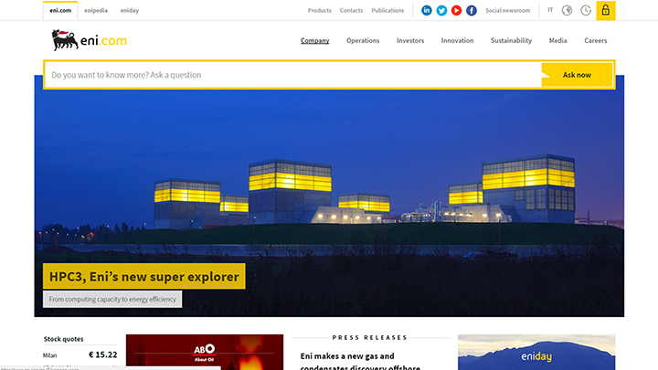Open the Sustainability menu

(511, 41)
